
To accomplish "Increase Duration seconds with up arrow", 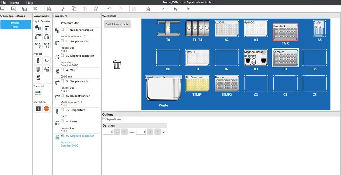I will tap(150, 132).
